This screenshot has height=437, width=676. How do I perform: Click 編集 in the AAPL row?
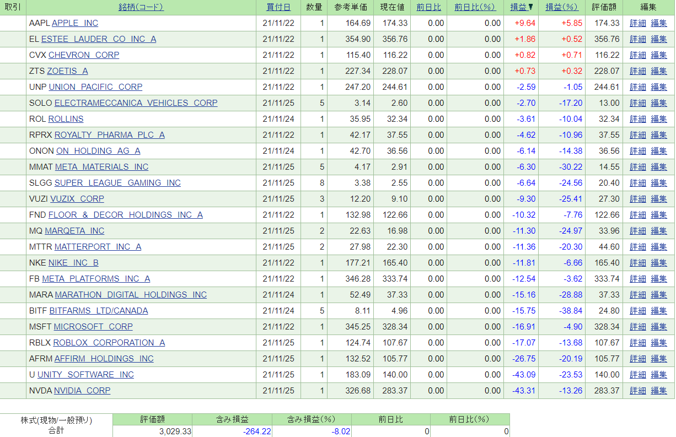[659, 23]
